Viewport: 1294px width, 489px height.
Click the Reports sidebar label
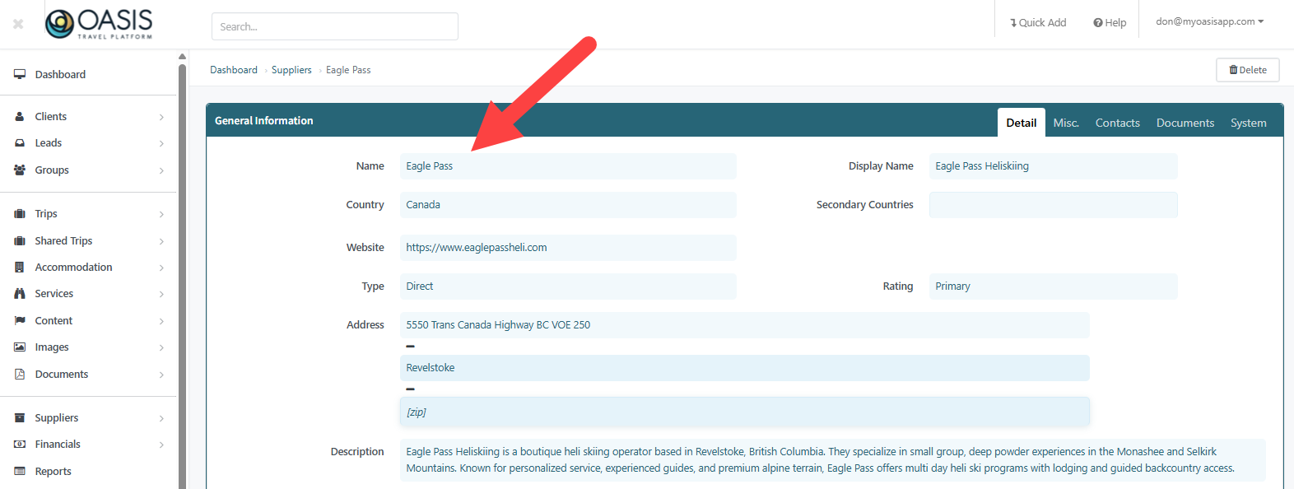53,472
